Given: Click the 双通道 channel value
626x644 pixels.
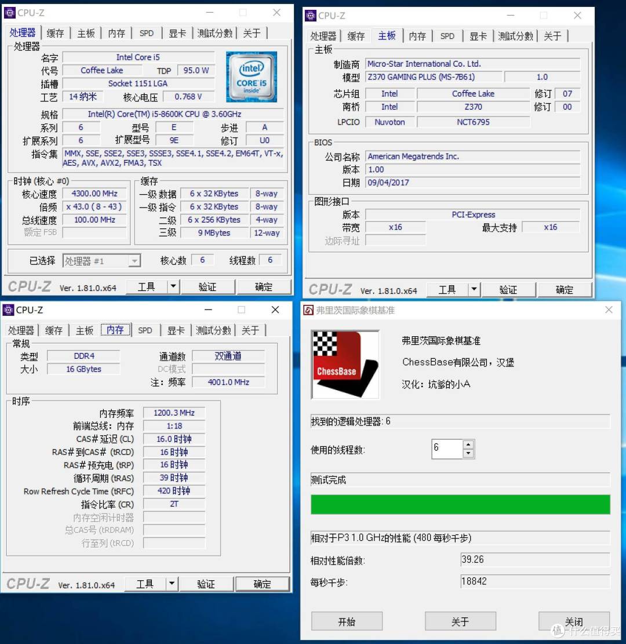Looking at the screenshot, I should (x=228, y=356).
